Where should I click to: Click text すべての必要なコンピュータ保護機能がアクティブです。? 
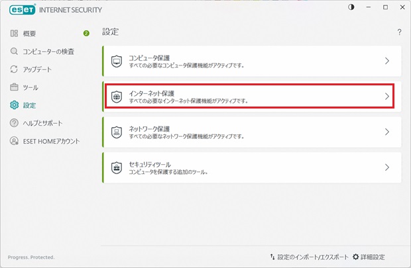coord(186,66)
